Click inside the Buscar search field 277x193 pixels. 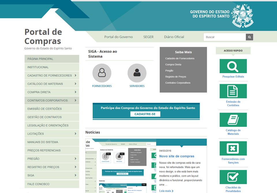click(x=224, y=37)
